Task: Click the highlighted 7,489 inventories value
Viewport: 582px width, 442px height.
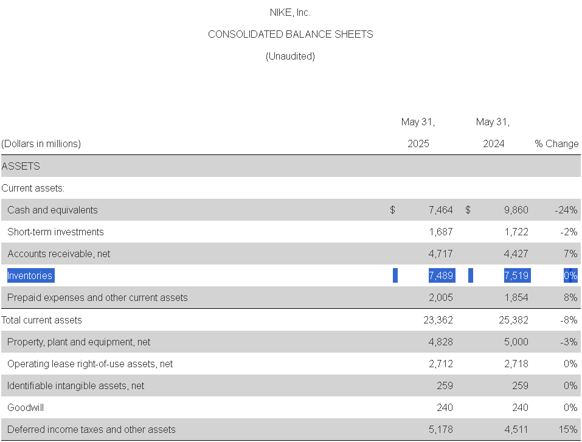Action: tap(442, 275)
